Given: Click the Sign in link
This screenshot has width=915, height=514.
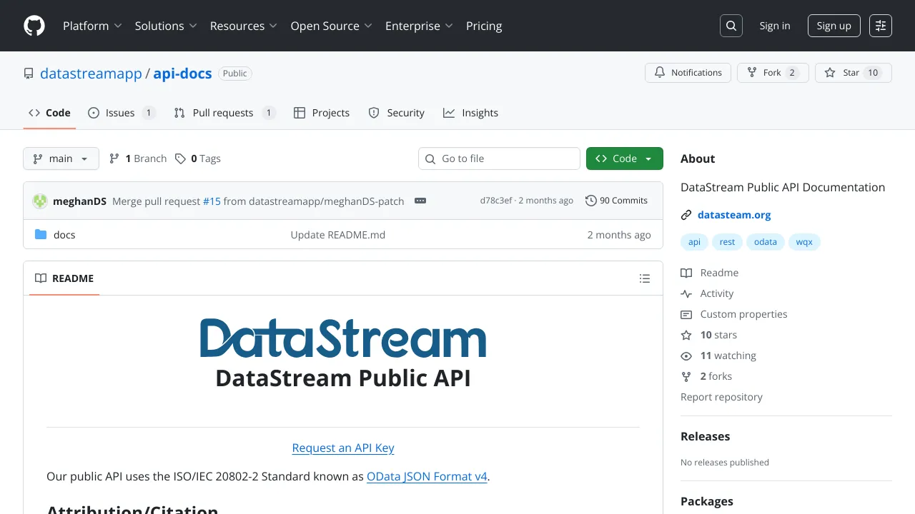Looking at the screenshot, I should (x=775, y=26).
